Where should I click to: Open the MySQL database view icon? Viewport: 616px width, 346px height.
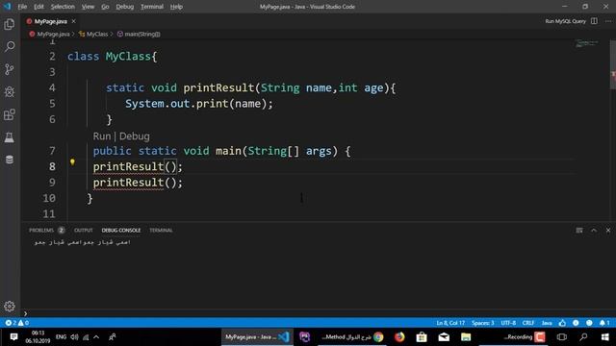tap(10, 160)
